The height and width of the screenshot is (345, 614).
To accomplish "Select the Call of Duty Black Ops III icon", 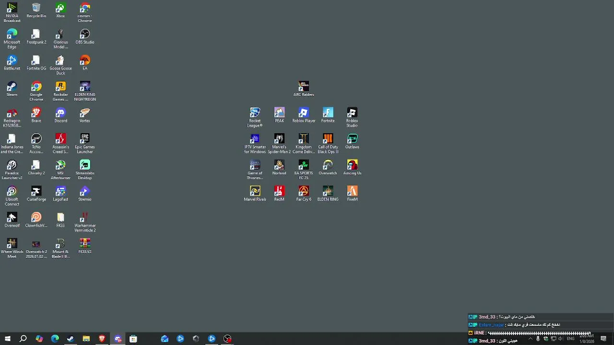I will point(328,144).
